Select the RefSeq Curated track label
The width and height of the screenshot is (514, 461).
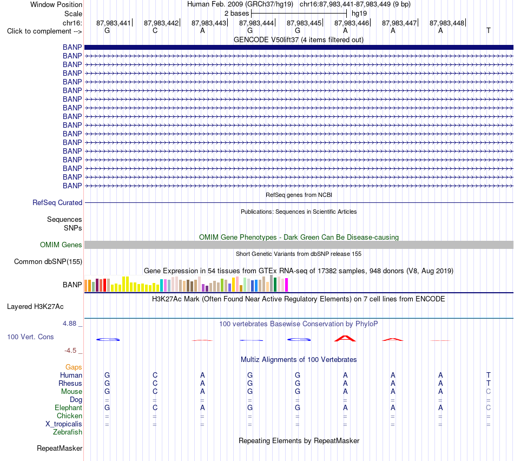pyautogui.click(x=57, y=202)
